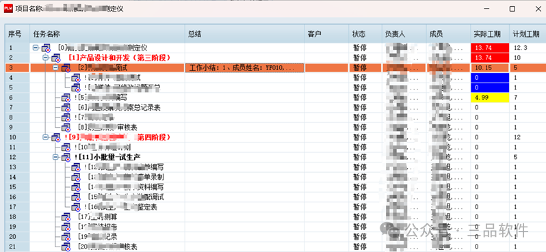Click task icon of row 9 ending 审核表
The height and width of the screenshot is (252, 546).
66,128
